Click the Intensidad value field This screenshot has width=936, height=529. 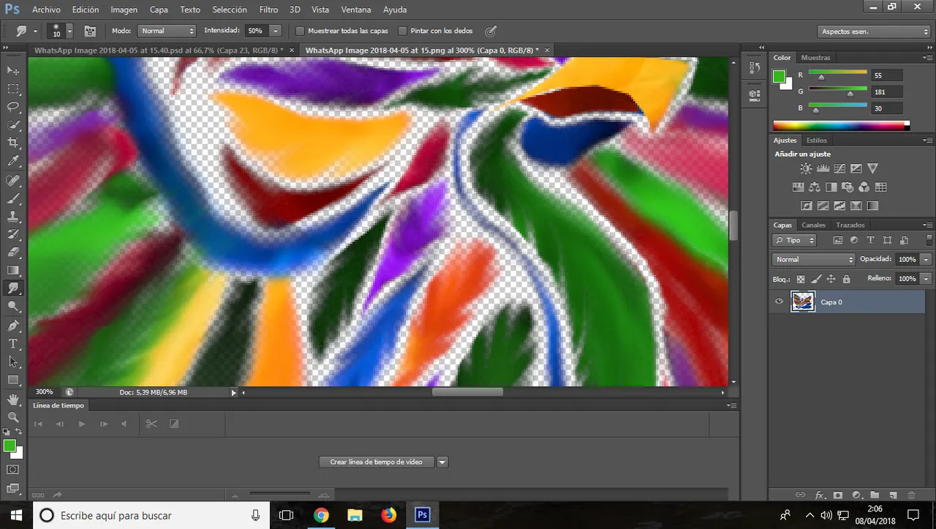255,31
